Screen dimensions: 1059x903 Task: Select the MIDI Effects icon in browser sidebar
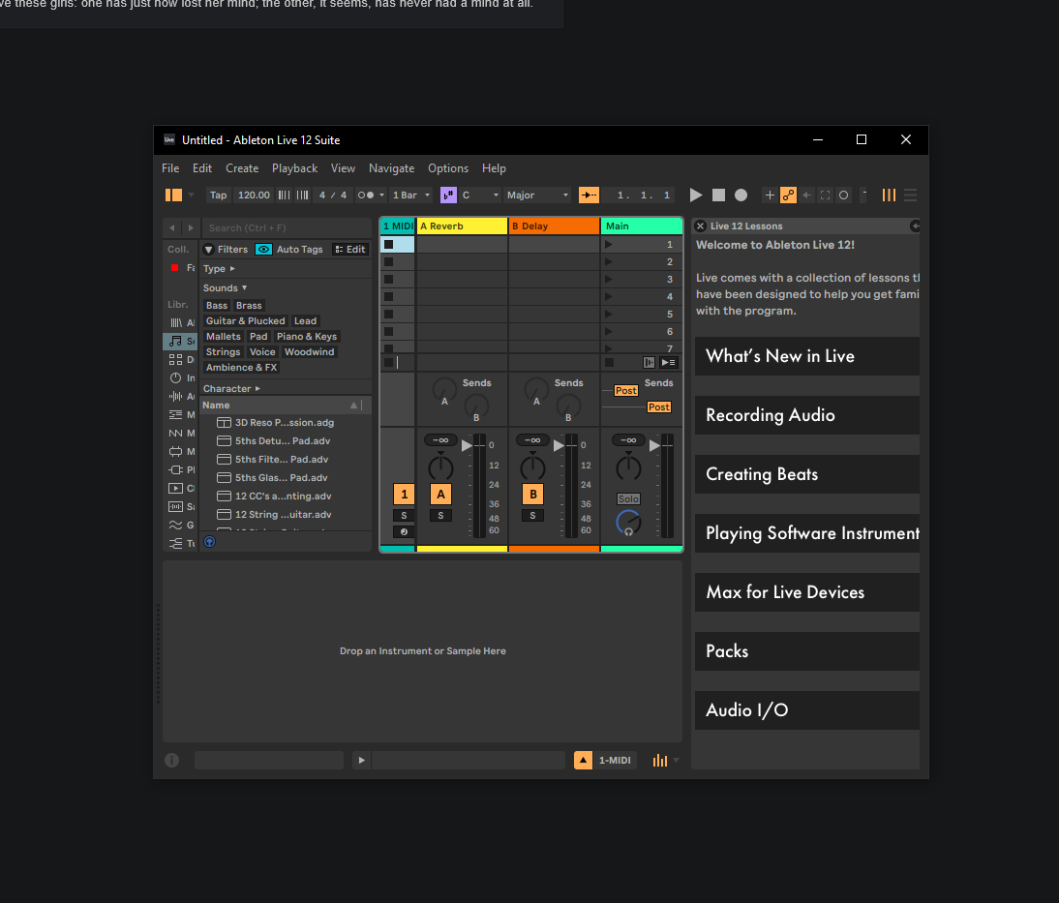(x=175, y=414)
